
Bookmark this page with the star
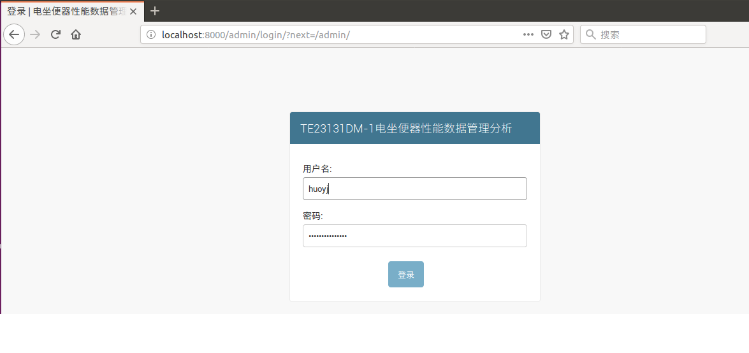(x=564, y=34)
